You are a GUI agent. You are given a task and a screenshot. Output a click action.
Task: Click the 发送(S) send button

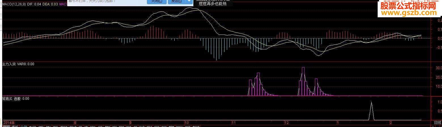[x=176, y=1]
